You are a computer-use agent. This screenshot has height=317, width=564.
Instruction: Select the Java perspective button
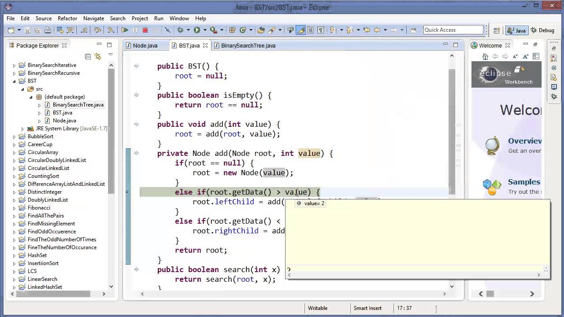[x=517, y=30]
